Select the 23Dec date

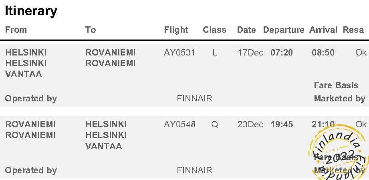point(250,124)
